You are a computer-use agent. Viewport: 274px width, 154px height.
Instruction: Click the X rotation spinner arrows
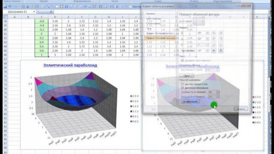[207, 33]
